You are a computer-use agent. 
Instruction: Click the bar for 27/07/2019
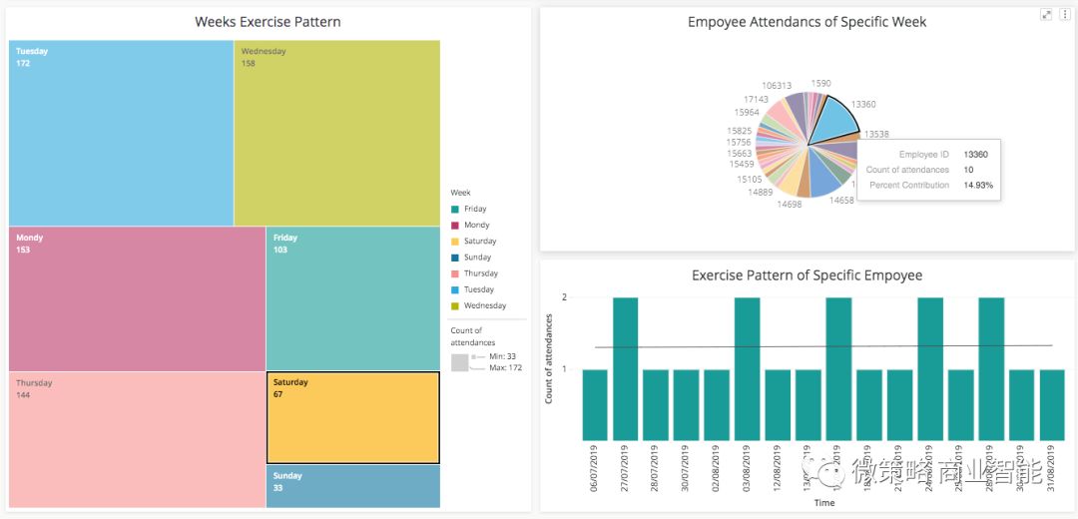pos(626,369)
